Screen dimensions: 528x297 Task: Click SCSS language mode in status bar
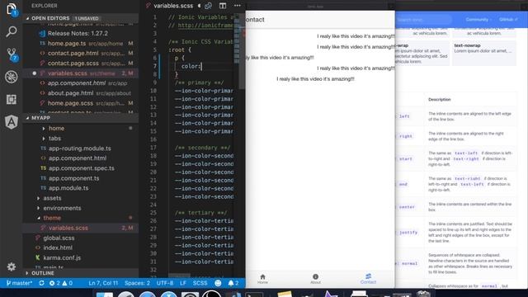tap(200, 283)
